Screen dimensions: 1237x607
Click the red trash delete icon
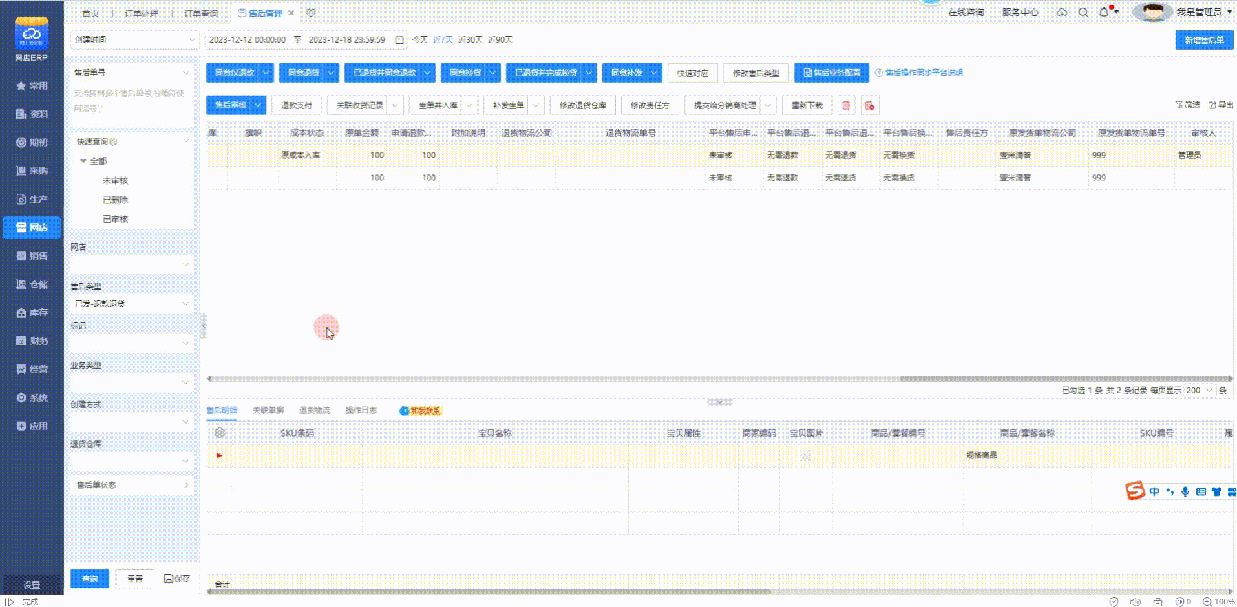click(845, 105)
